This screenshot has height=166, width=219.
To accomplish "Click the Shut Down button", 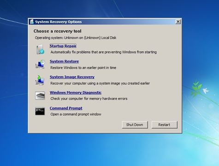I will (135, 125).
